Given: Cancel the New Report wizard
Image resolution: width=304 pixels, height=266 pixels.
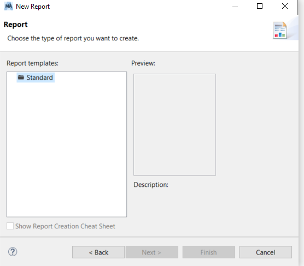Looking at the screenshot, I should click(266, 252).
